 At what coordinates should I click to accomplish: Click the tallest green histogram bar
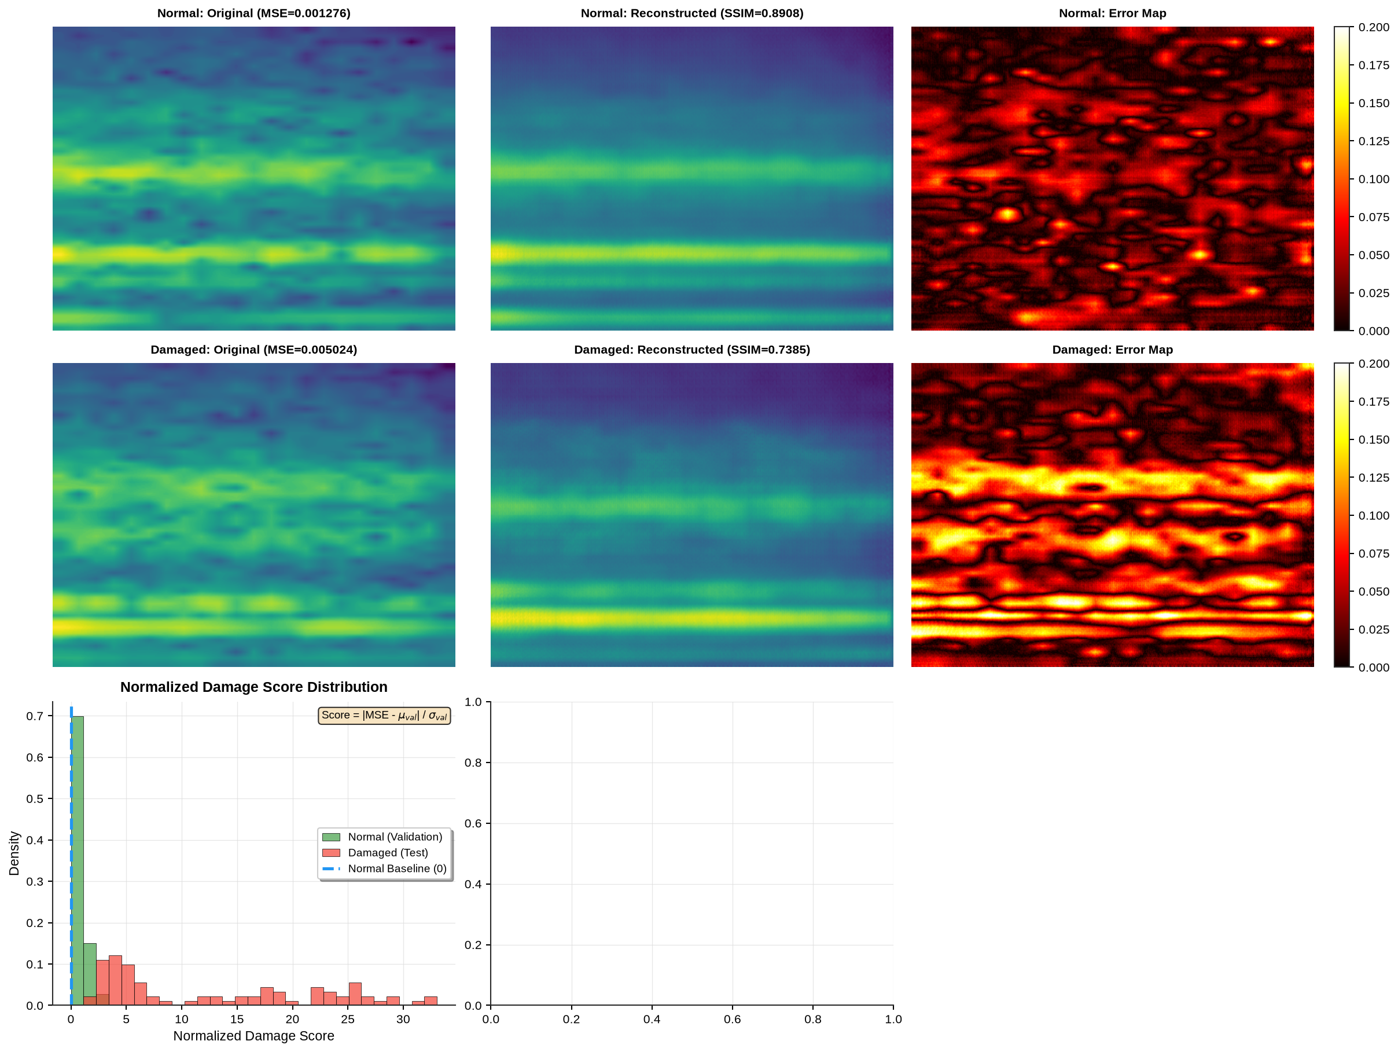(x=77, y=860)
